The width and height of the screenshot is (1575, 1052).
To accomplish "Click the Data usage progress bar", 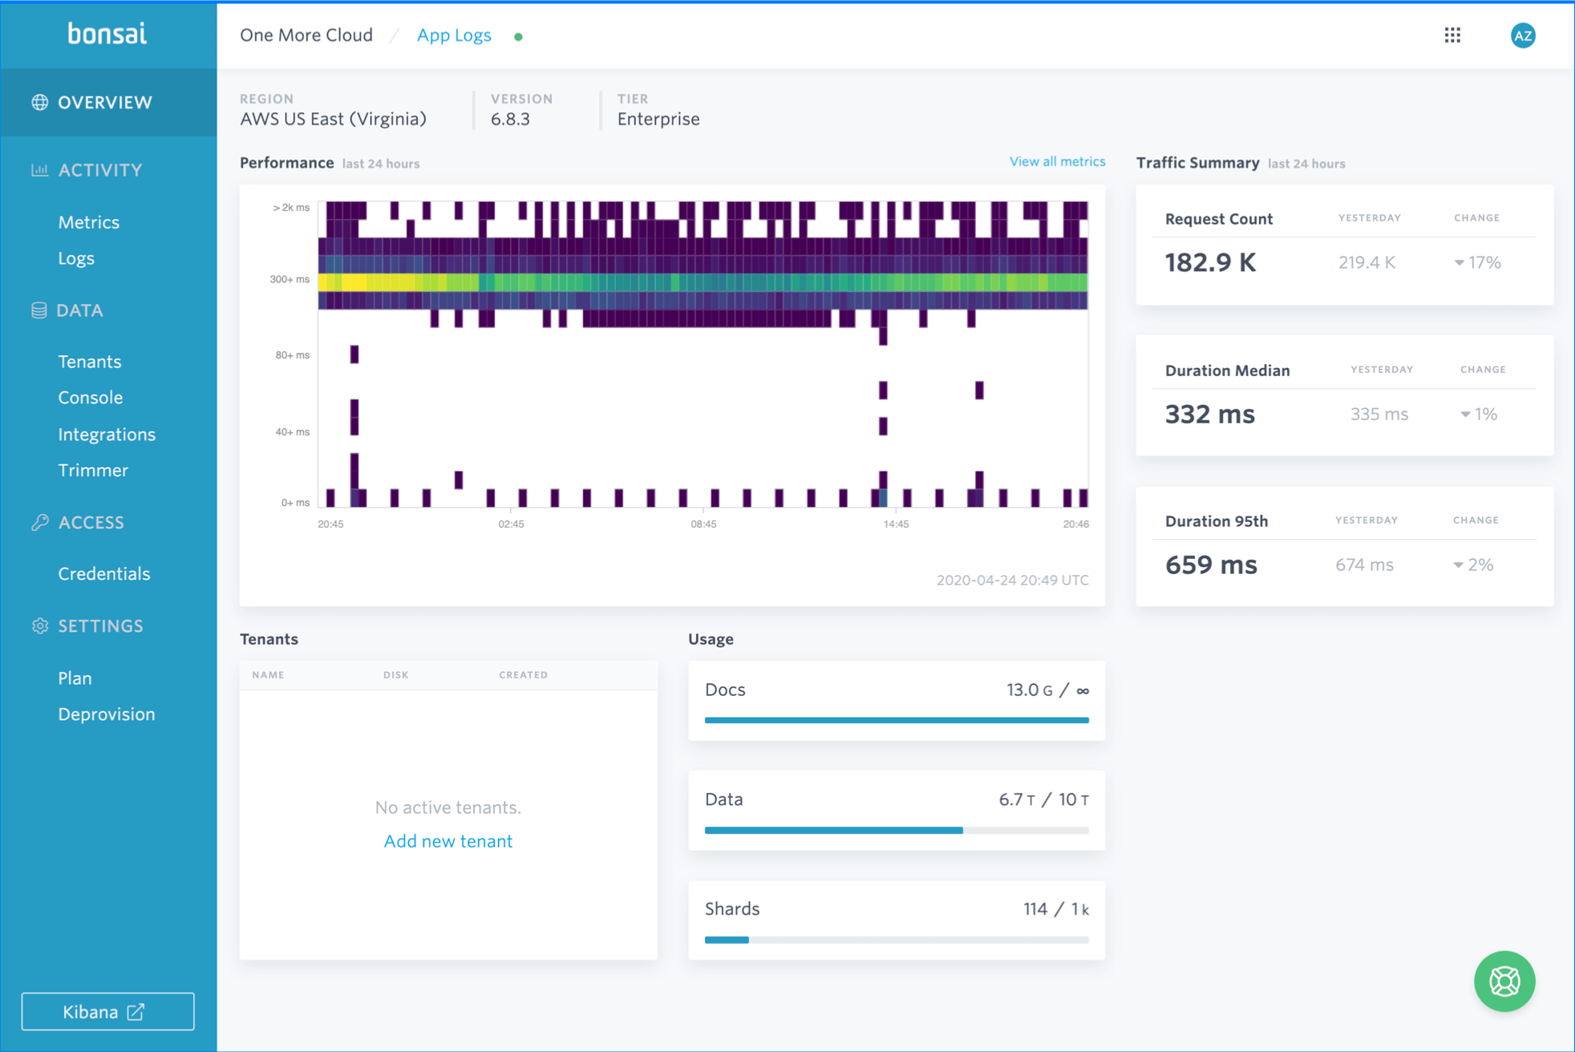I will [896, 831].
